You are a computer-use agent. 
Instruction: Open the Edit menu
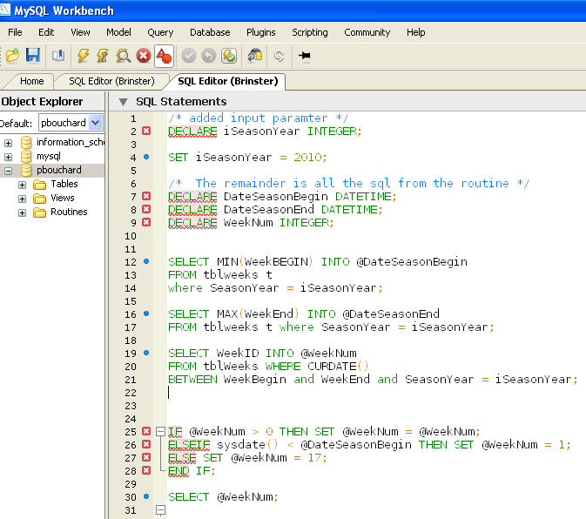(x=46, y=32)
